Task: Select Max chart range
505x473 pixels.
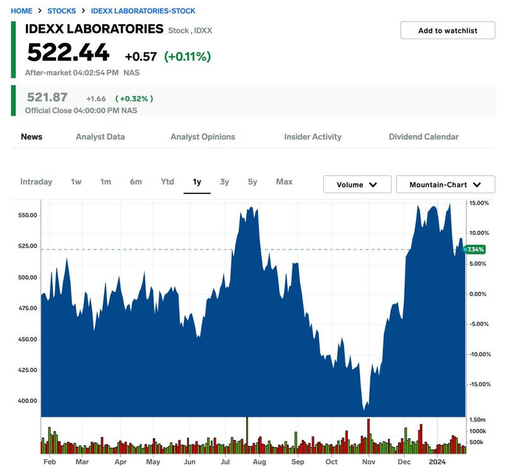Action: pyautogui.click(x=285, y=182)
